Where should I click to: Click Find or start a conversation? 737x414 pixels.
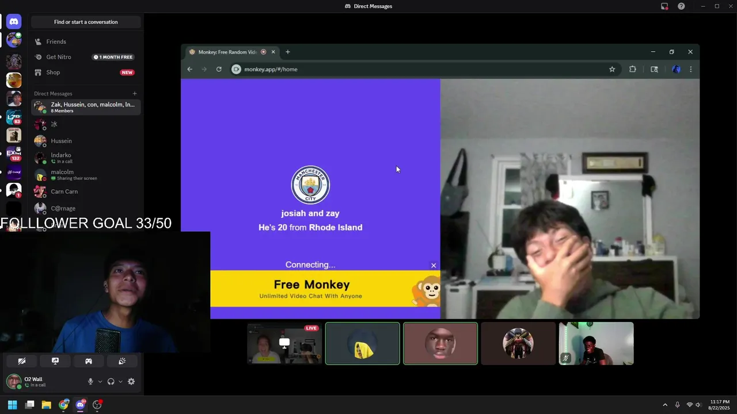click(86, 22)
